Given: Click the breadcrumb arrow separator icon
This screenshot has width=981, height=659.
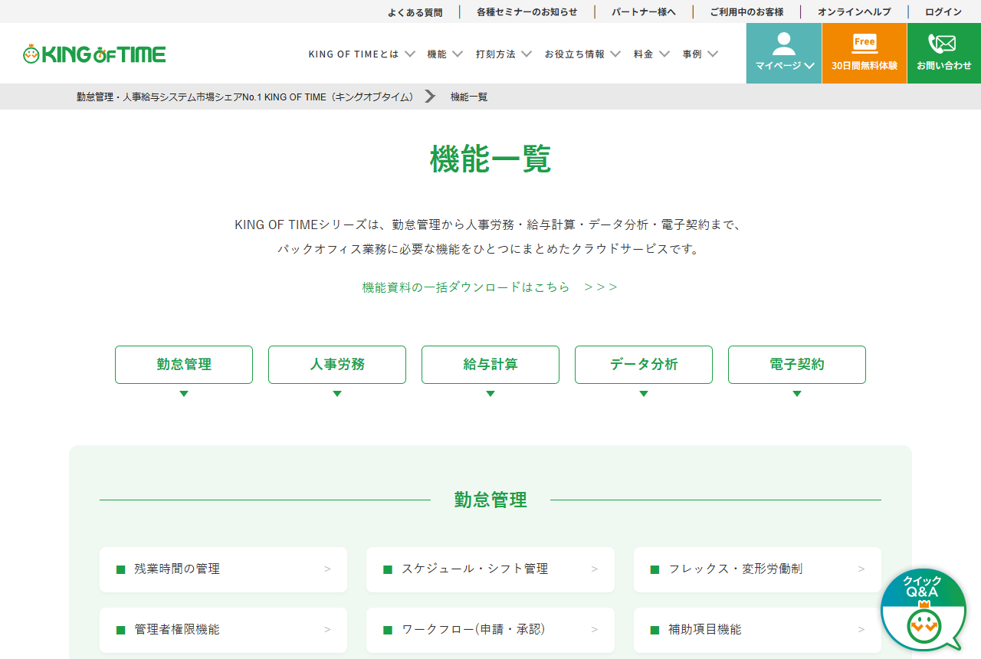Looking at the screenshot, I should point(430,97).
